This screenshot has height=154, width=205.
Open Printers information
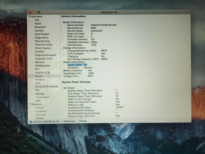[40, 80]
